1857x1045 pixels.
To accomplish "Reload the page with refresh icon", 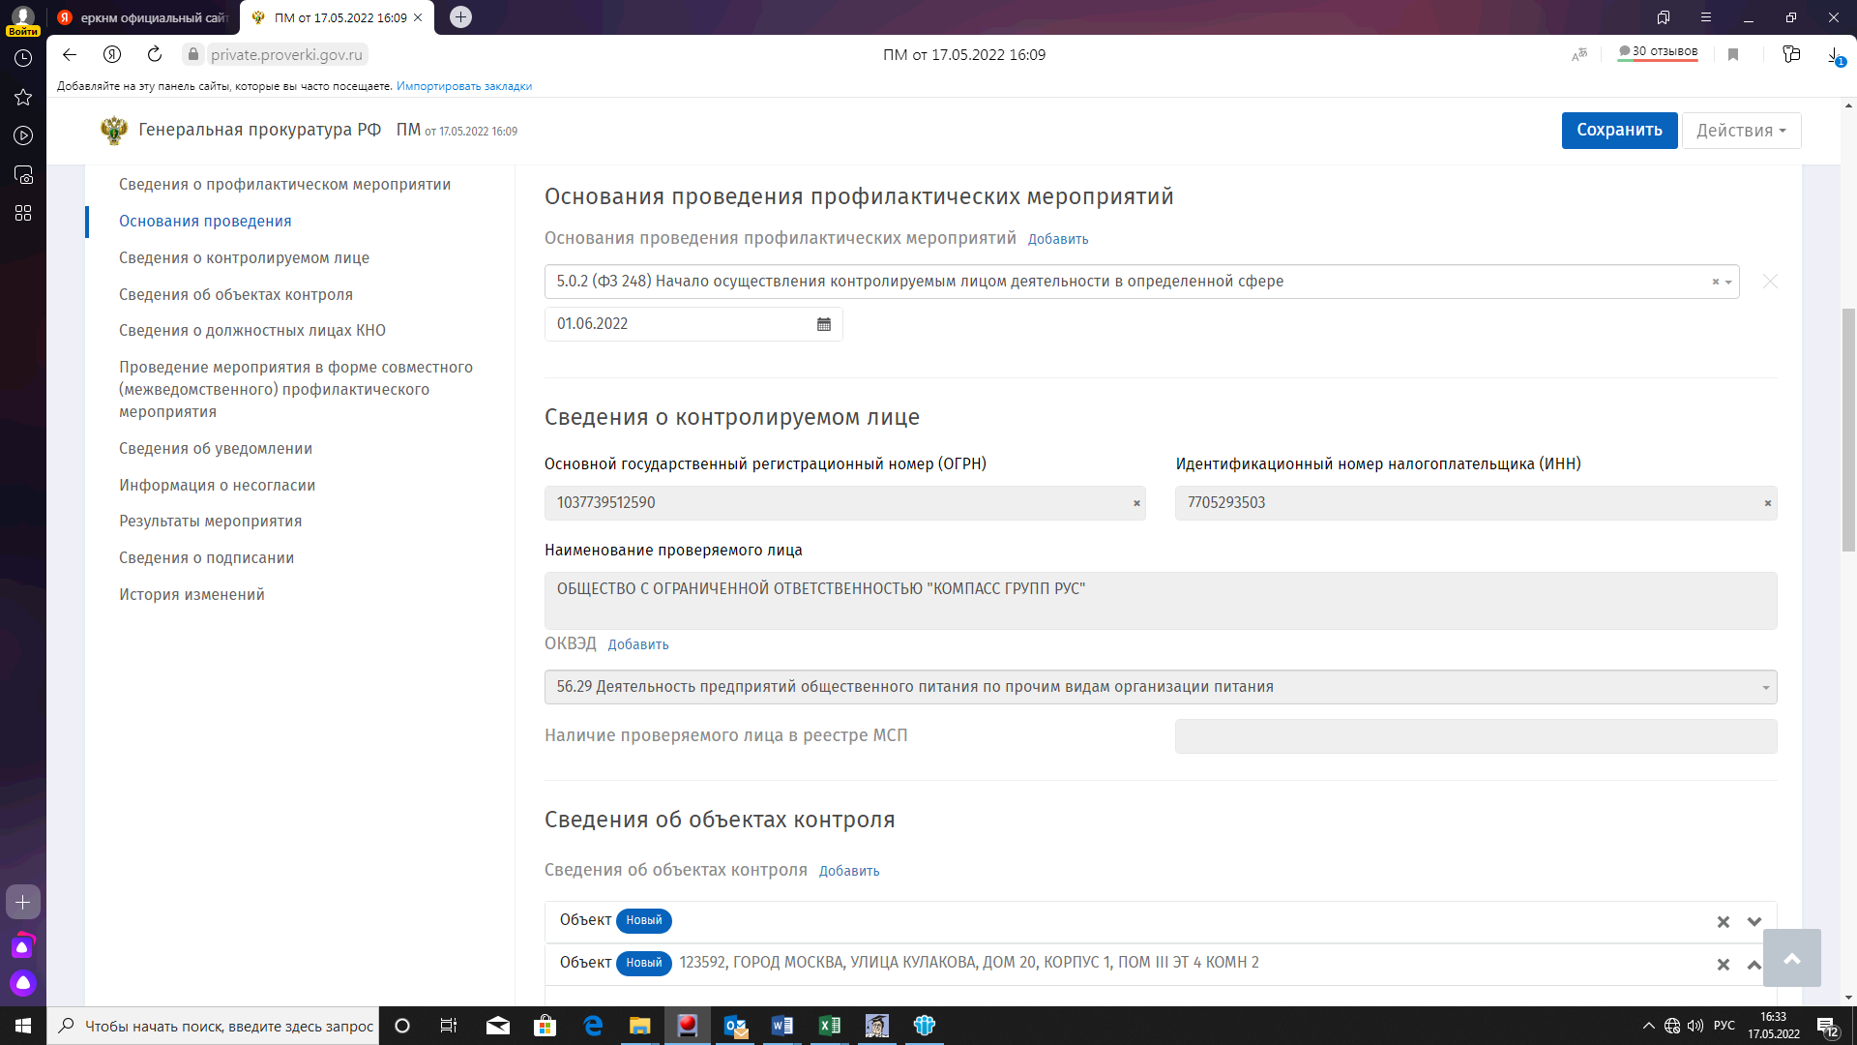I will point(155,55).
